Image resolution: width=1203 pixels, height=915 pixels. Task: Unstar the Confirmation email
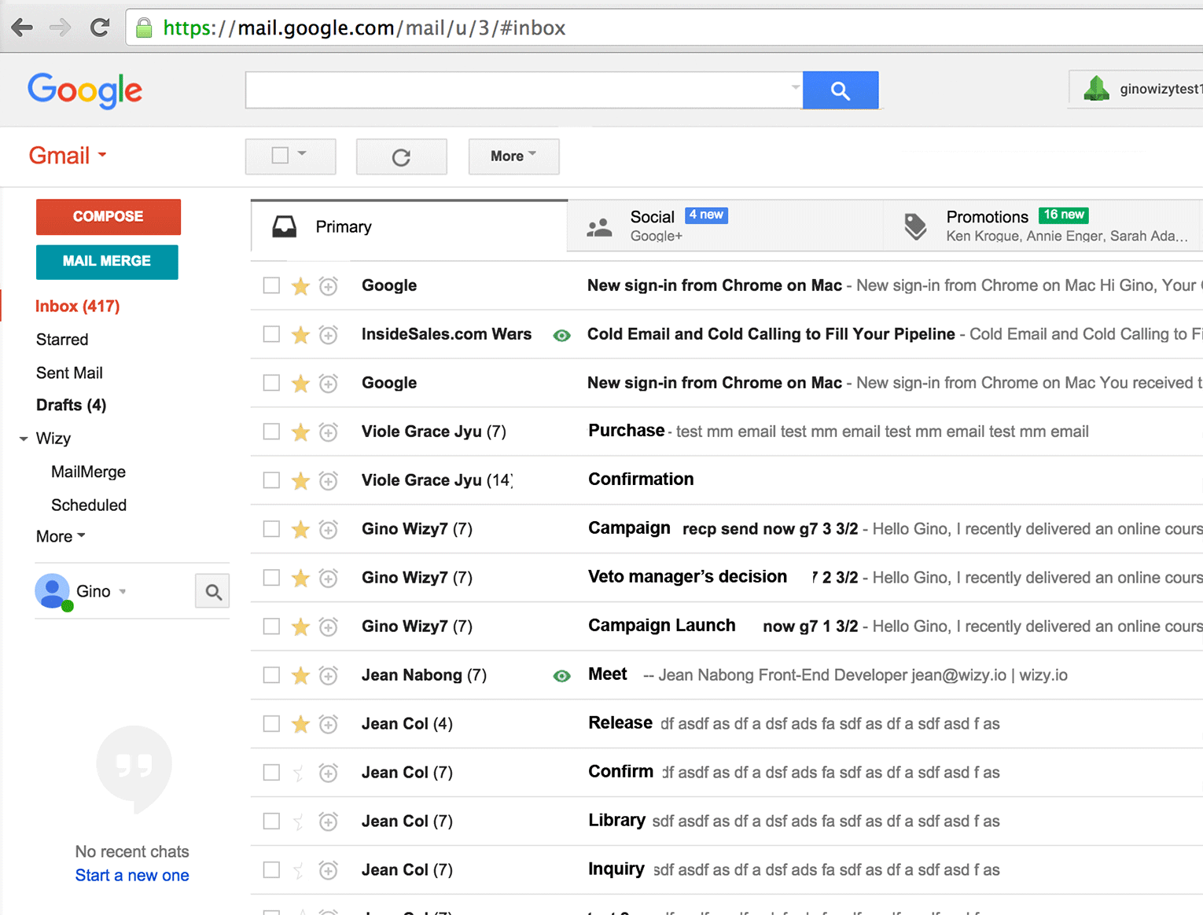300,481
